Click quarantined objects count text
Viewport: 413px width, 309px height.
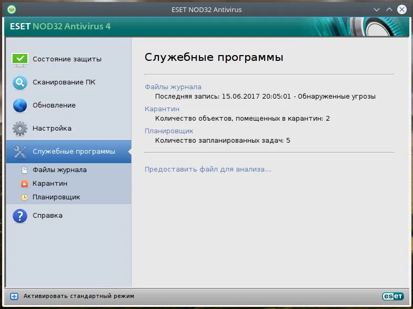click(x=243, y=119)
